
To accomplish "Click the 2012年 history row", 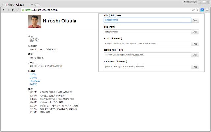I will point(54,109).
